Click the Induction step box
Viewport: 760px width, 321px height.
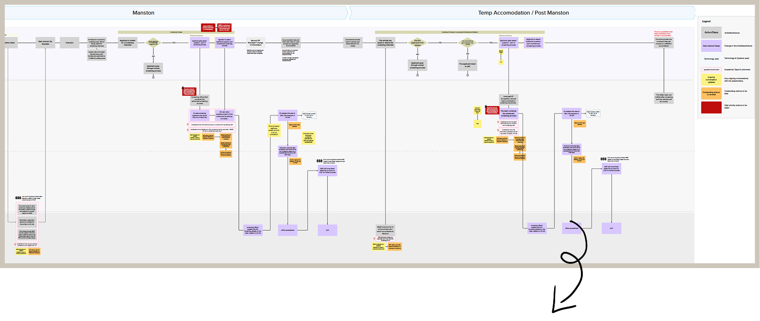(70, 43)
